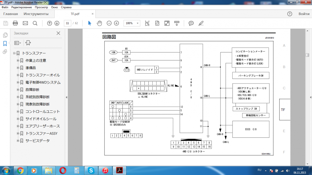312x175 pixels.
Task: Go to previous page arrow
Action: point(49,23)
